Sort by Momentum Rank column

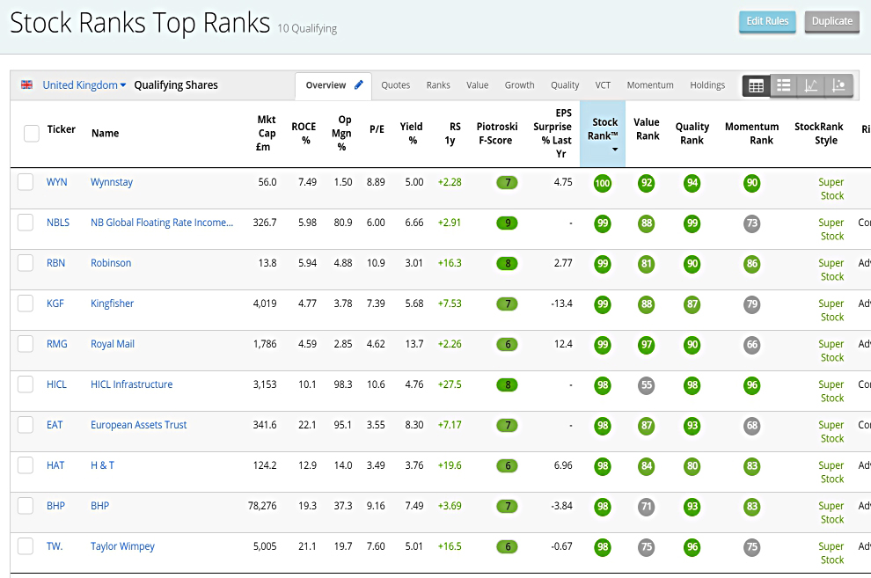click(x=751, y=133)
